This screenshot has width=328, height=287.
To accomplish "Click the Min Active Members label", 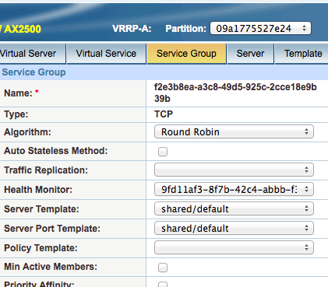I will tap(51, 267).
